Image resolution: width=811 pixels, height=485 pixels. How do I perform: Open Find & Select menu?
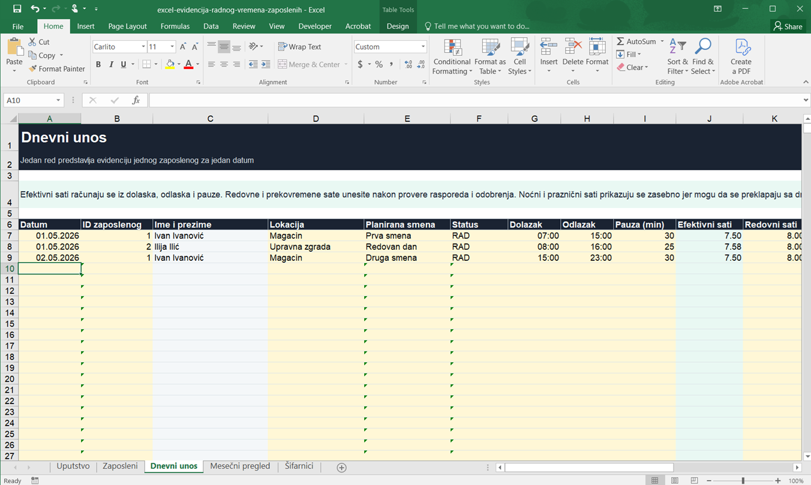point(703,57)
